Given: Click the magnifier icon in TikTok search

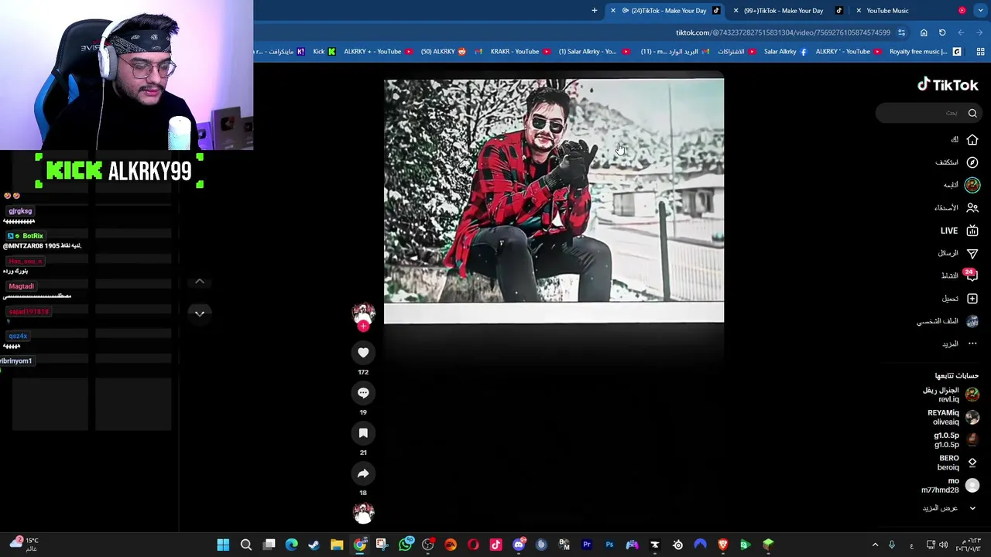Looking at the screenshot, I should pos(972,113).
